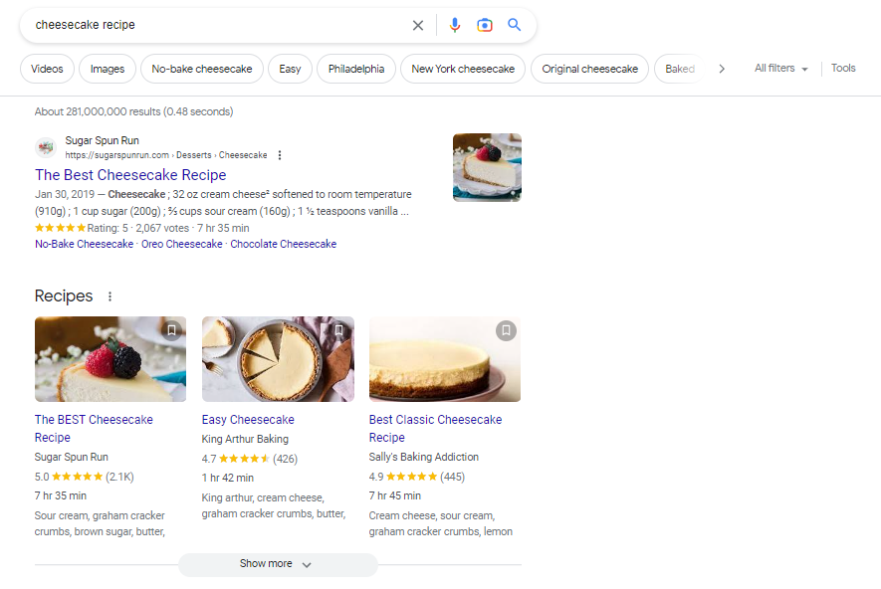This screenshot has height=589, width=881.
Task: Expand more recipes with Show more
Action: click(278, 564)
